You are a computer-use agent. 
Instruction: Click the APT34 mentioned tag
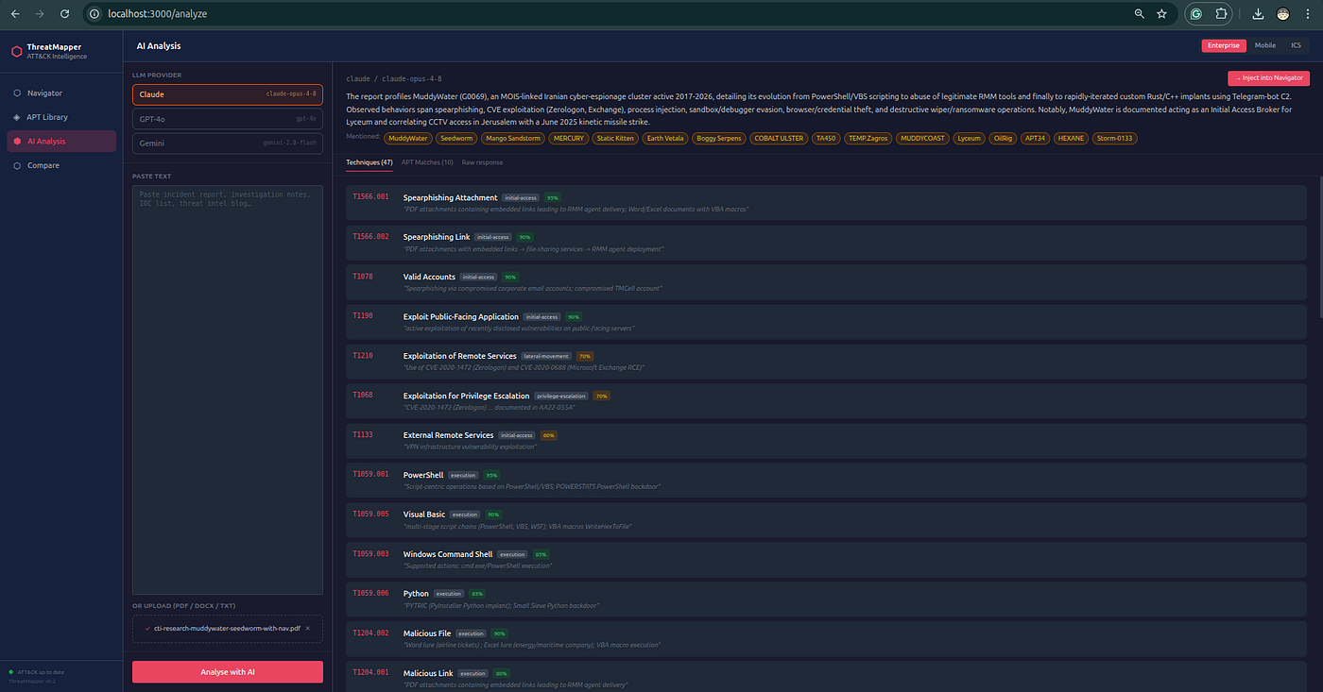click(x=1037, y=138)
